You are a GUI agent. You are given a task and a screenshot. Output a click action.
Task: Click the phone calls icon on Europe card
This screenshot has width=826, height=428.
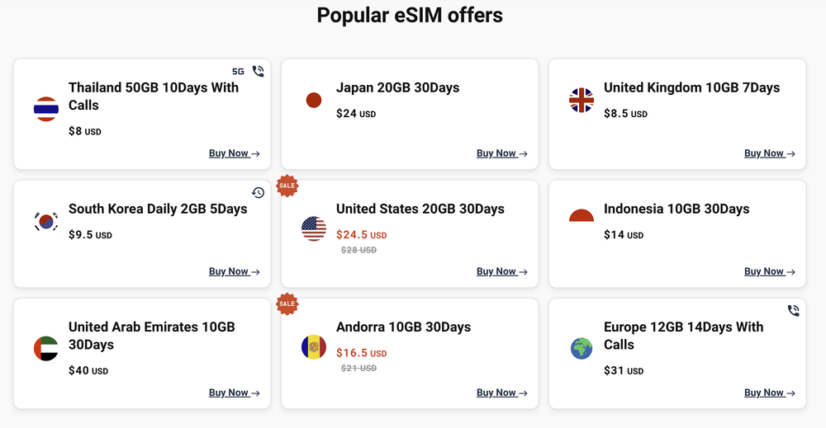coord(794,311)
